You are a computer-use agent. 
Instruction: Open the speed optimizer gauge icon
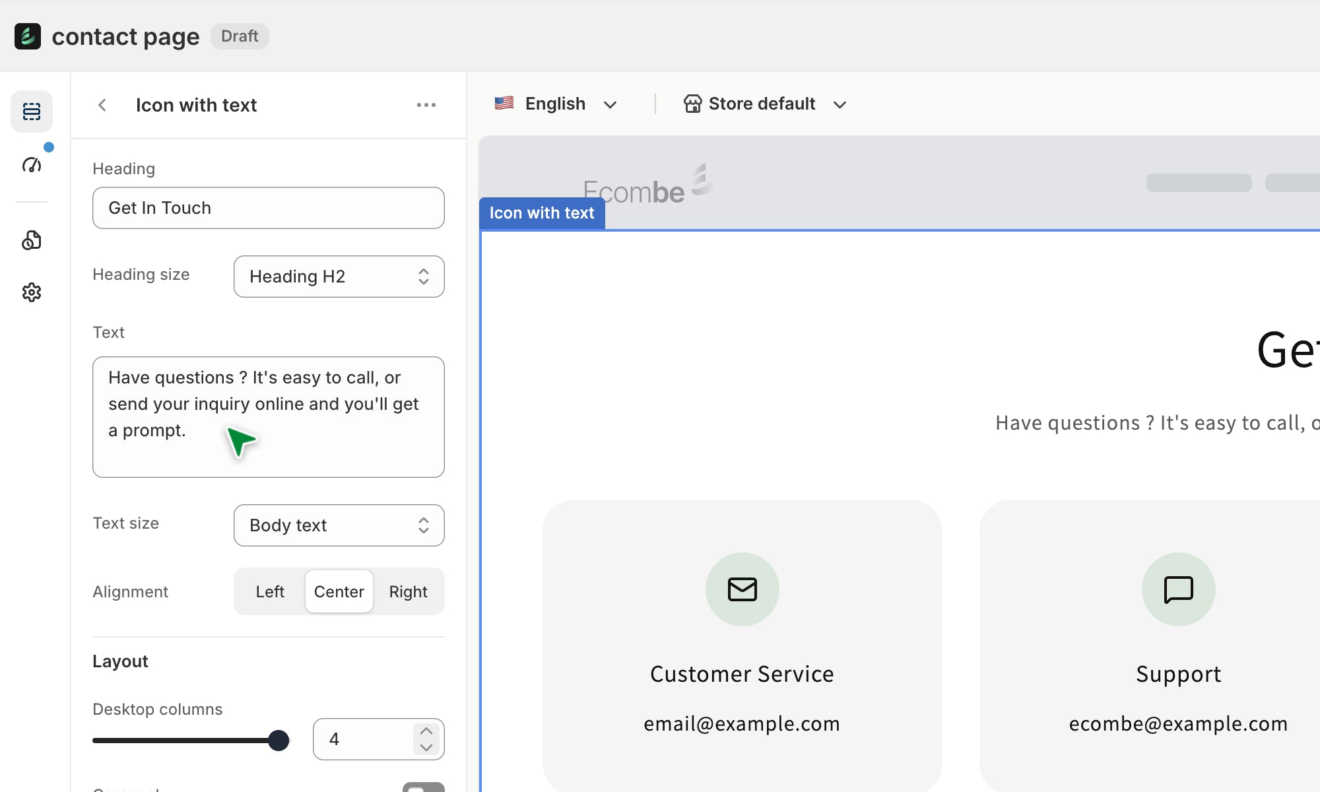point(31,164)
